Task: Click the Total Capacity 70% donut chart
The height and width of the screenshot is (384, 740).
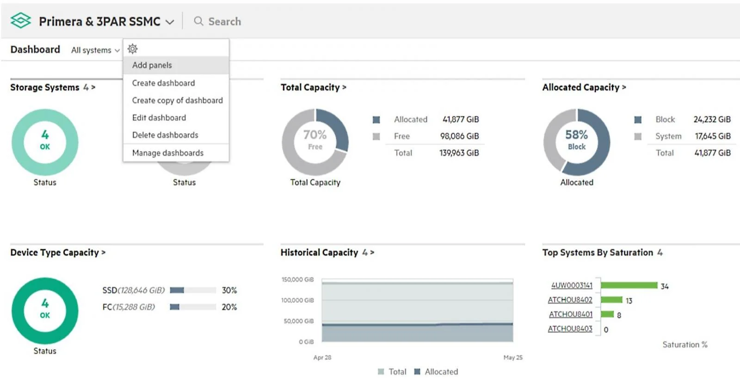Action: click(315, 142)
